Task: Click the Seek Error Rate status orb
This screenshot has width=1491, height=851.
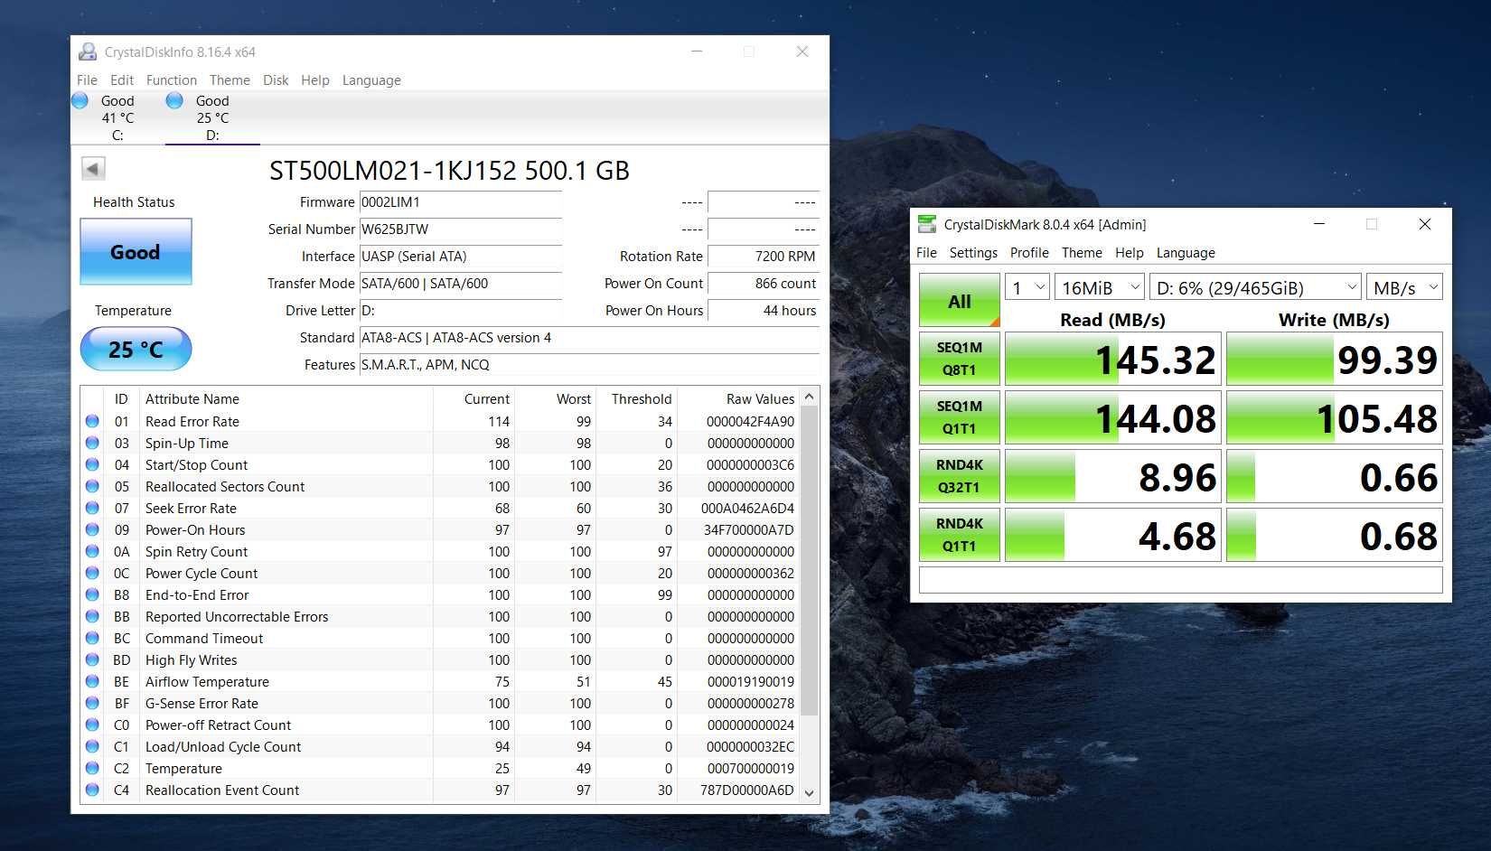Action: click(x=92, y=508)
